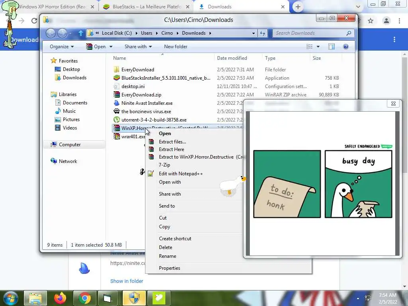Open Chrome from the taskbar
Screen dimensions: 408x306
click(x=84, y=298)
